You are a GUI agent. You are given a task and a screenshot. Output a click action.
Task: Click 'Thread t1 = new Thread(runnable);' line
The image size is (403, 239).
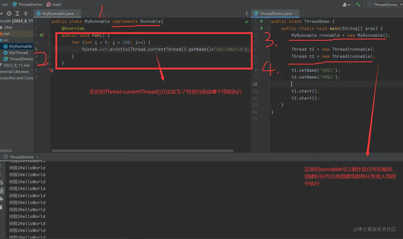[333, 49]
